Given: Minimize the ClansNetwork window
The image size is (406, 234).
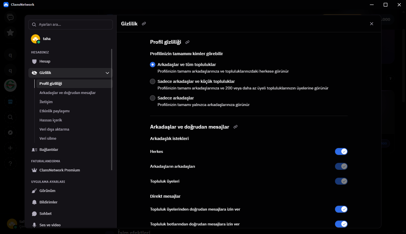Looking at the screenshot, I should (x=372, y=5).
